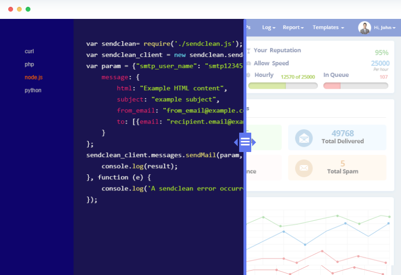401x275 pixels.
Task: Show the python code example
Action: 33,91
